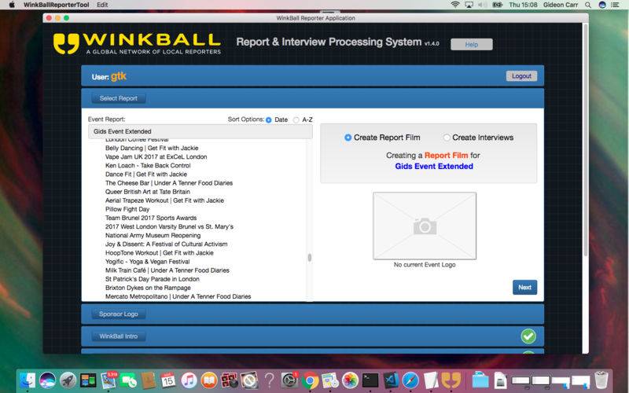Open Mission Control in the dock

click(x=88, y=380)
